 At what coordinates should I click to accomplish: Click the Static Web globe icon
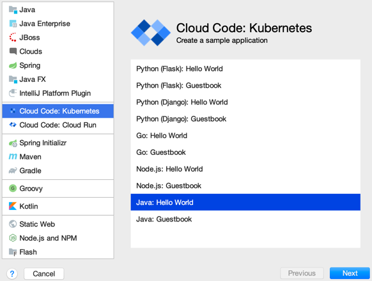(13, 224)
